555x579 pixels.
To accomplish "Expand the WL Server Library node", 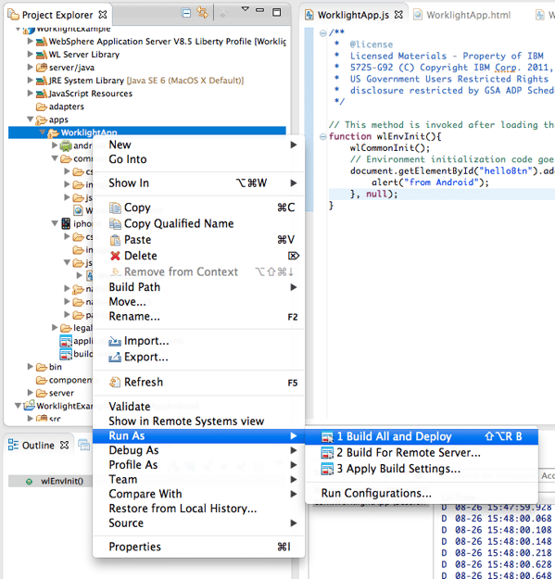I will coord(31,54).
